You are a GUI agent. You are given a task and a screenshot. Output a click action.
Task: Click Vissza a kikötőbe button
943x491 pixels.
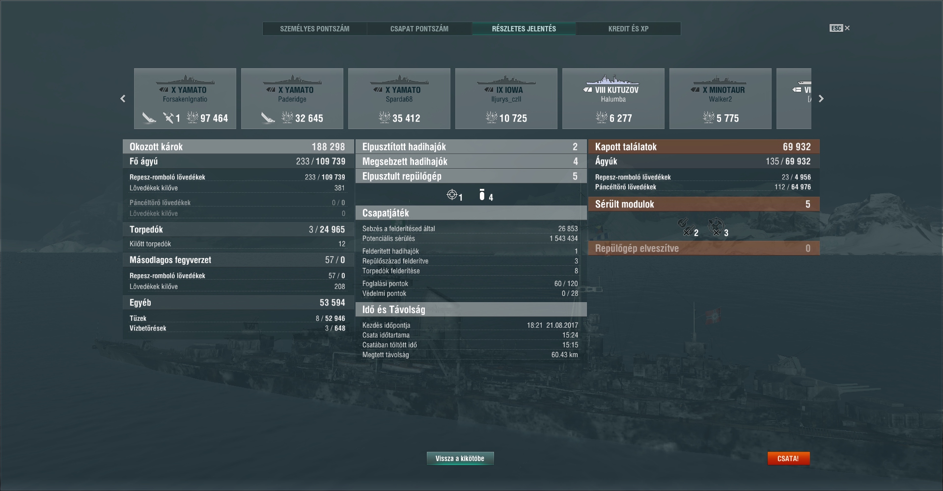coord(460,459)
